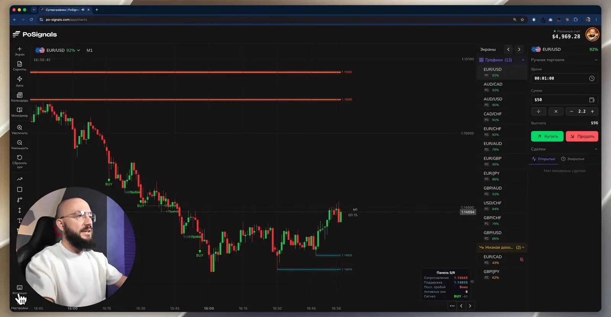Go to the previous screen in Экраны
This screenshot has height=317, width=611.
coord(508,49)
